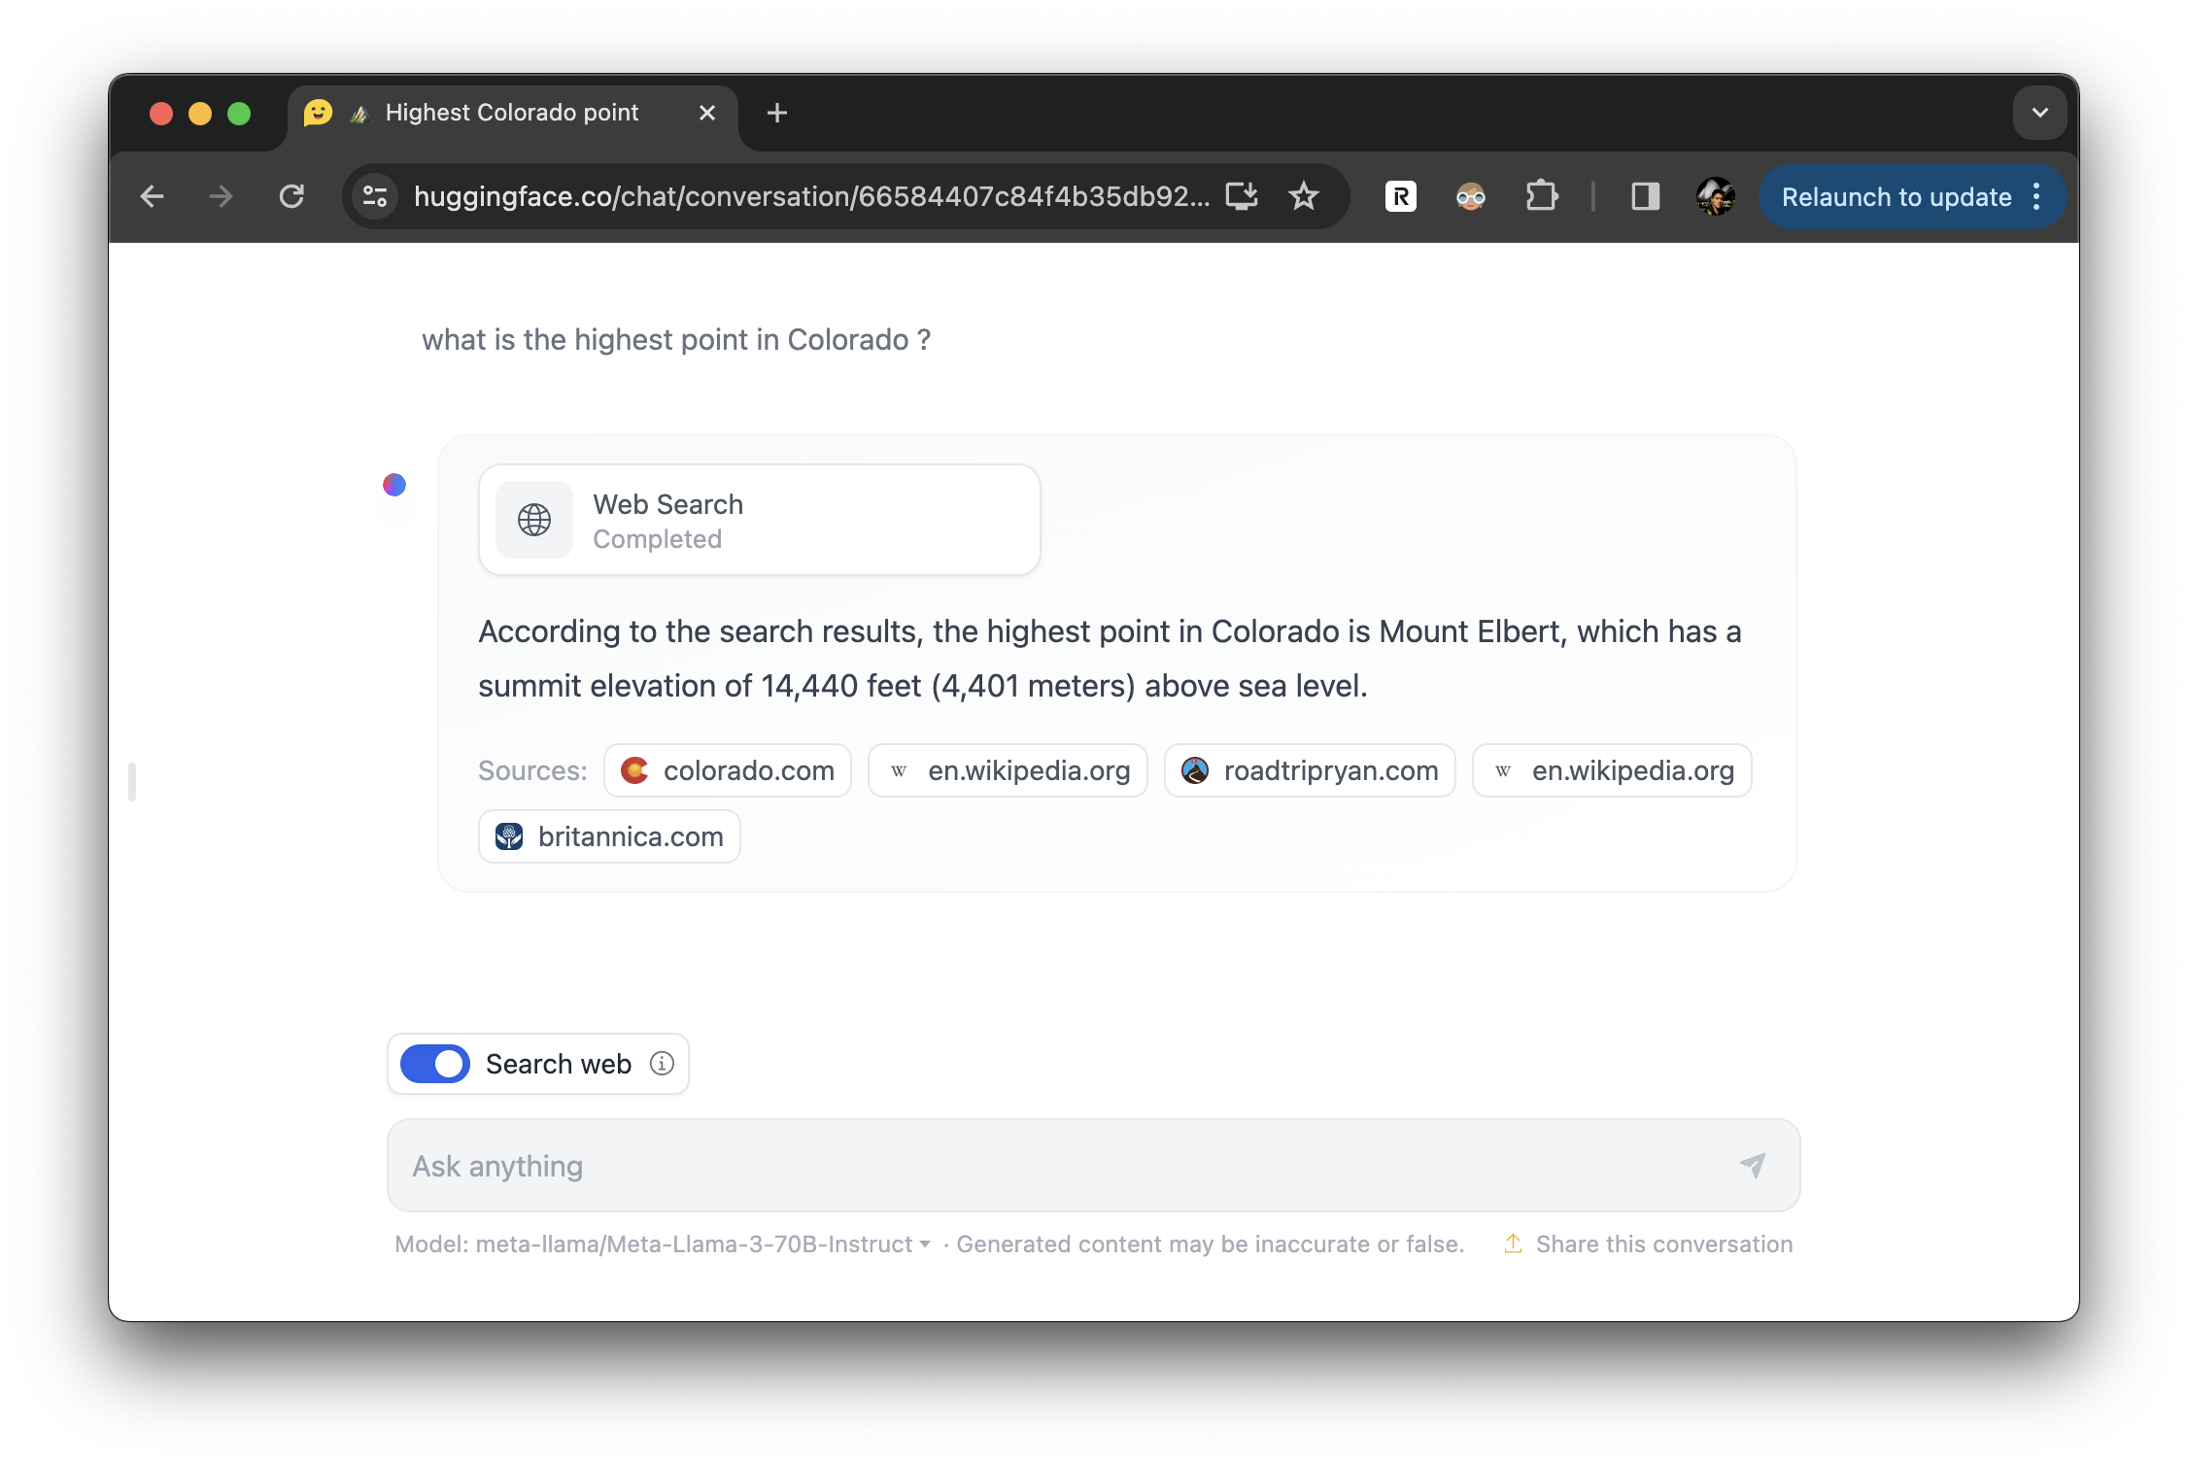Screen dimensions: 2188x1465
Task: Click the Ask anything input field
Action: (1059, 1165)
